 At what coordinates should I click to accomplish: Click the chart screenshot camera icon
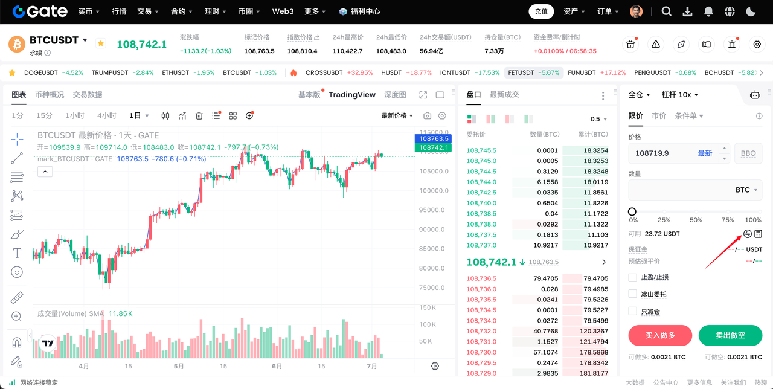[x=428, y=116]
